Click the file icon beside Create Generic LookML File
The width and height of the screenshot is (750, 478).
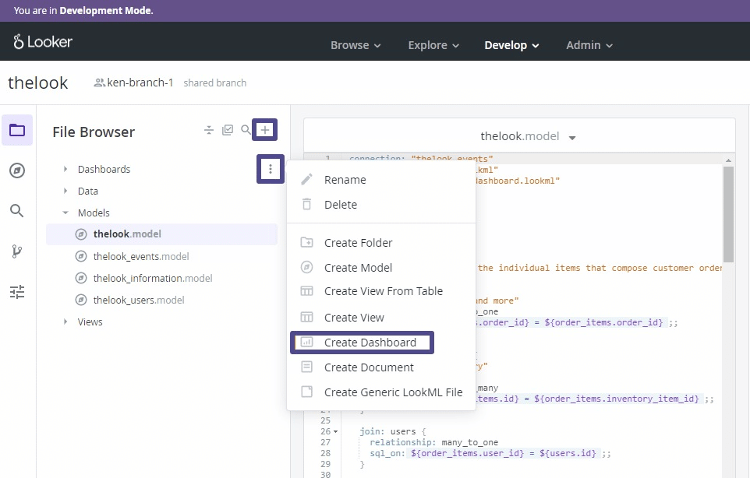click(306, 392)
